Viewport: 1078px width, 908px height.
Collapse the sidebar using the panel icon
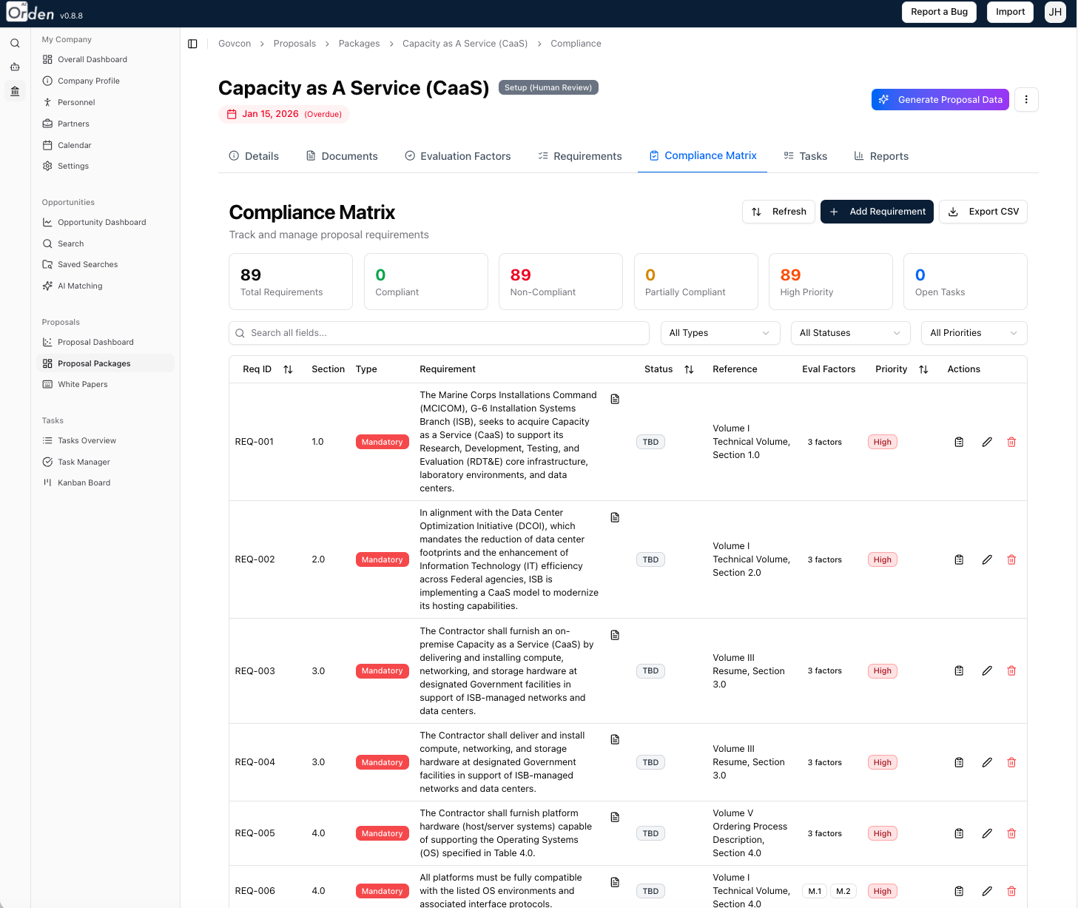coord(192,44)
